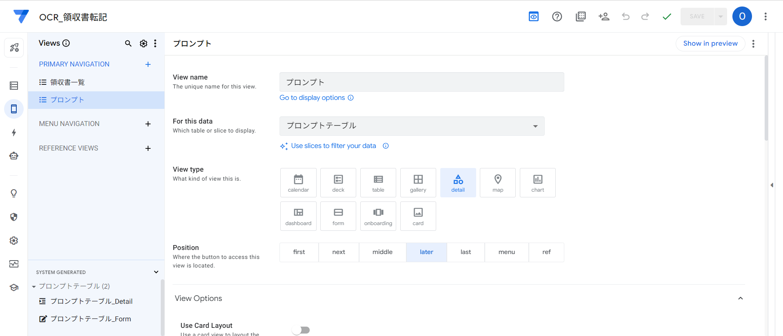Follow the Go to display options link
783x336 pixels.
(x=312, y=98)
